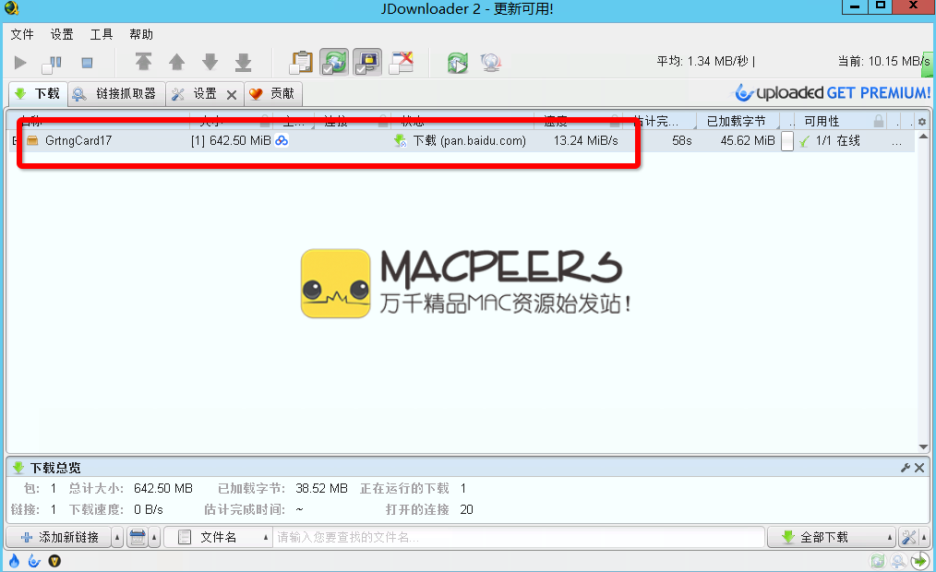Screen dimensions: 936x572
Task: Click the 添加新链接 button
Action: pos(58,538)
